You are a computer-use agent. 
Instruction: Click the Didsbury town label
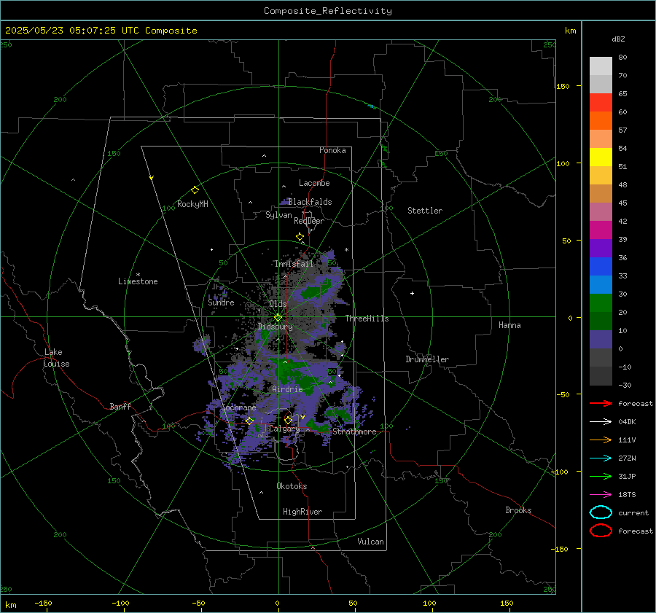[276, 327]
